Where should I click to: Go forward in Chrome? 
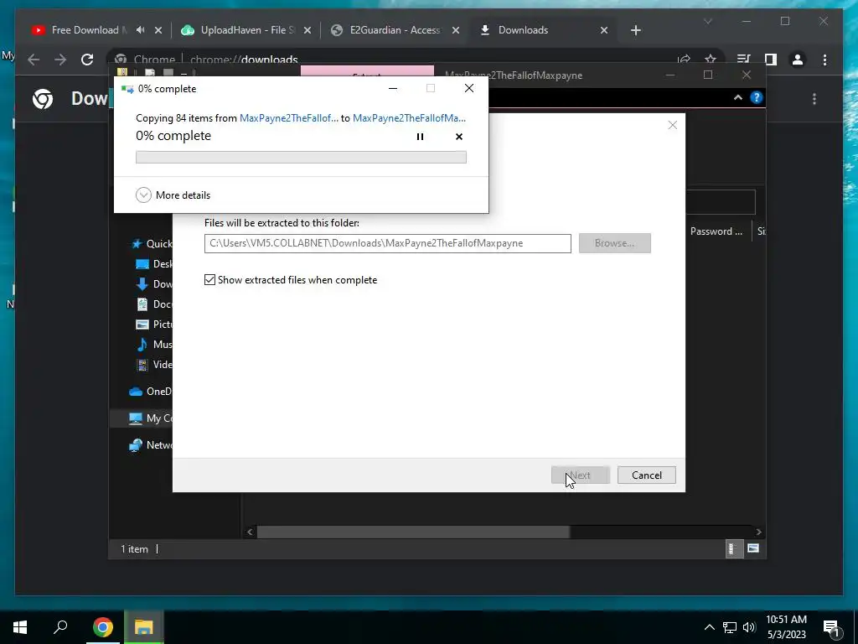tap(60, 60)
